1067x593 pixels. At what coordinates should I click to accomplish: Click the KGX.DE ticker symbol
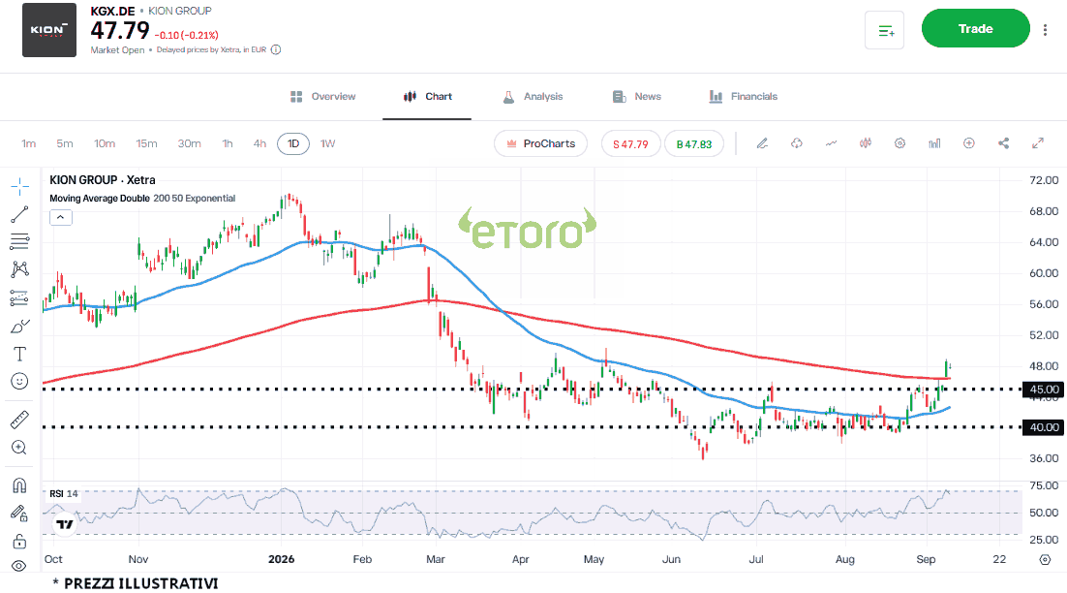pos(112,11)
